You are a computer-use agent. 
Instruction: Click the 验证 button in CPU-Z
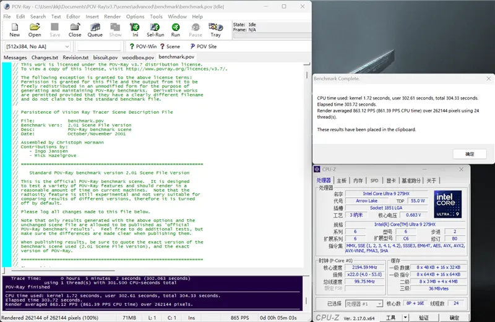423,317
